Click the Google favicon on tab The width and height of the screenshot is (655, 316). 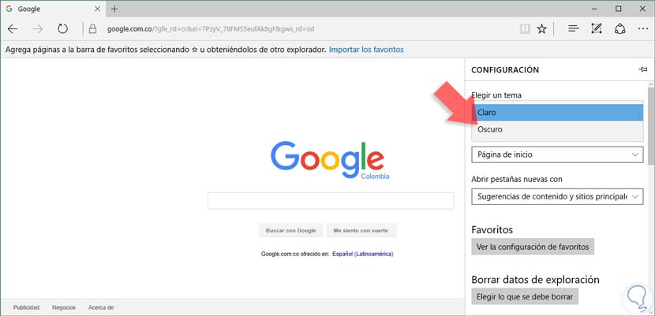click(9, 9)
